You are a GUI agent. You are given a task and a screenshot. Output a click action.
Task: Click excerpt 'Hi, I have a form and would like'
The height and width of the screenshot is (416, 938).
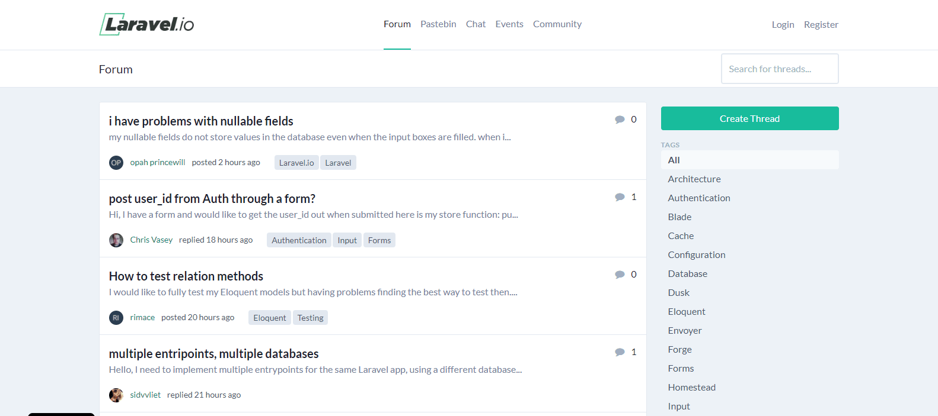[313, 215]
